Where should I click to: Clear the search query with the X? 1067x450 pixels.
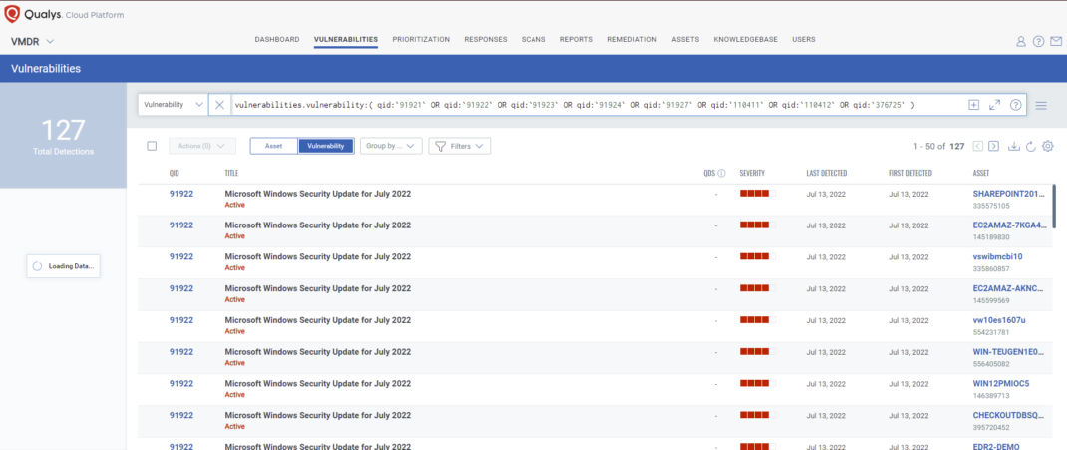(x=219, y=105)
